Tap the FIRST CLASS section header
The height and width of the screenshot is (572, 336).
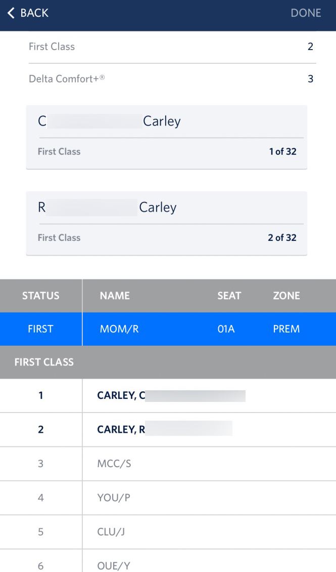[168, 362]
